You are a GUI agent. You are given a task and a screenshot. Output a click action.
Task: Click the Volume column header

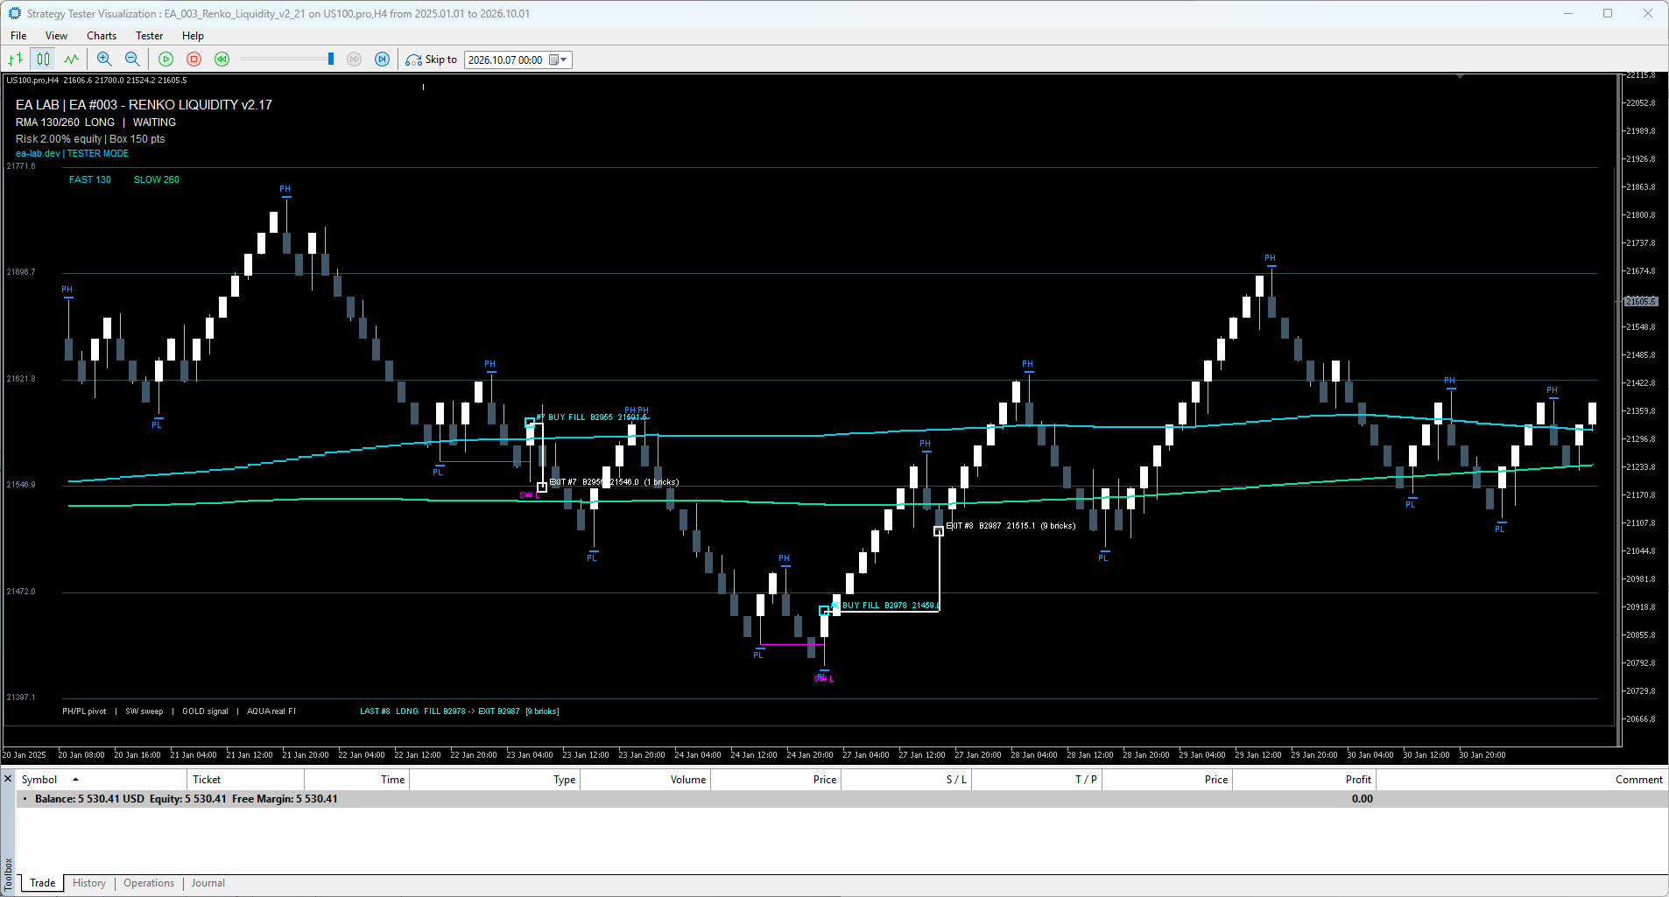645,780
